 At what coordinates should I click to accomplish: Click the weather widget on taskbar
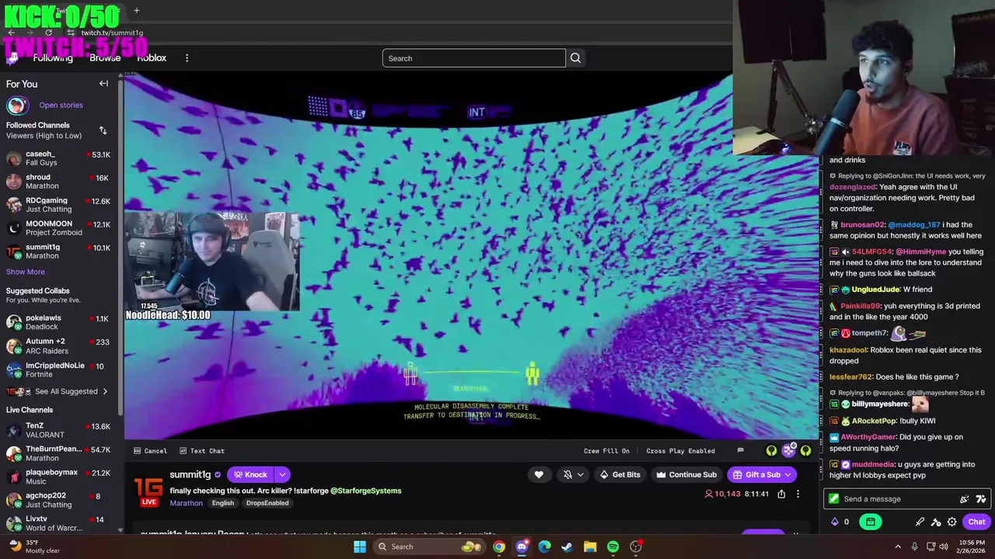point(34,547)
